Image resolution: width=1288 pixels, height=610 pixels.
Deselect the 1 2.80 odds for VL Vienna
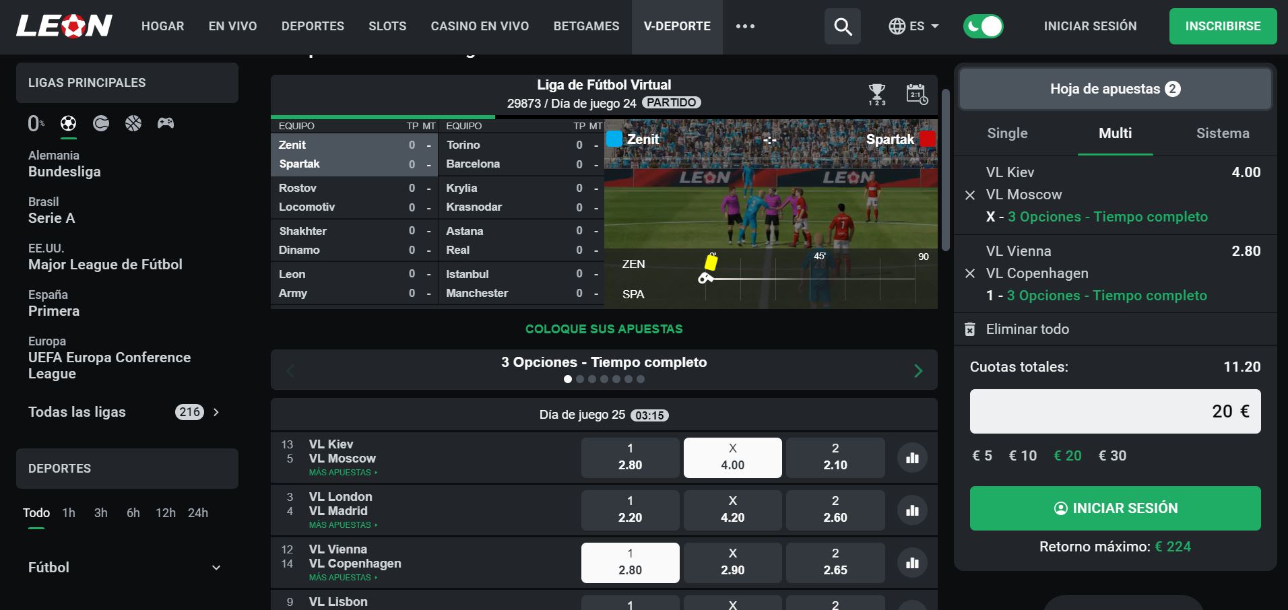(x=631, y=563)
